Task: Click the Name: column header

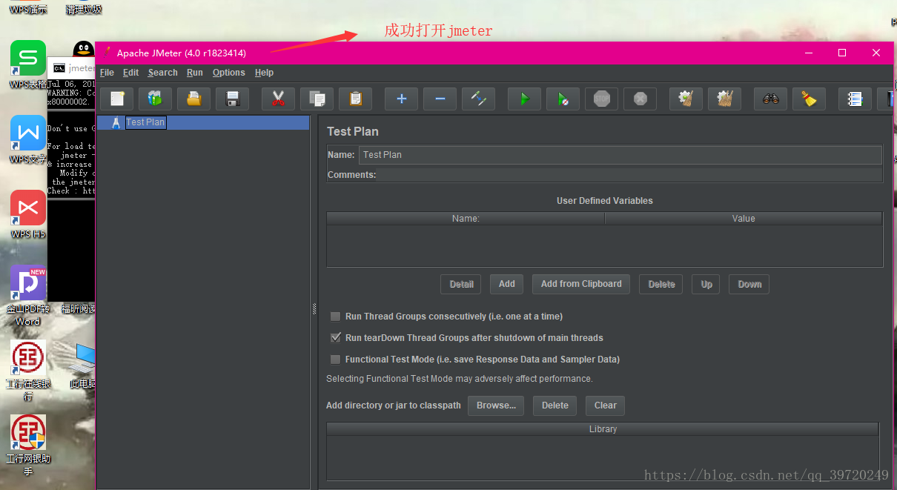Action: coord(466,219)
